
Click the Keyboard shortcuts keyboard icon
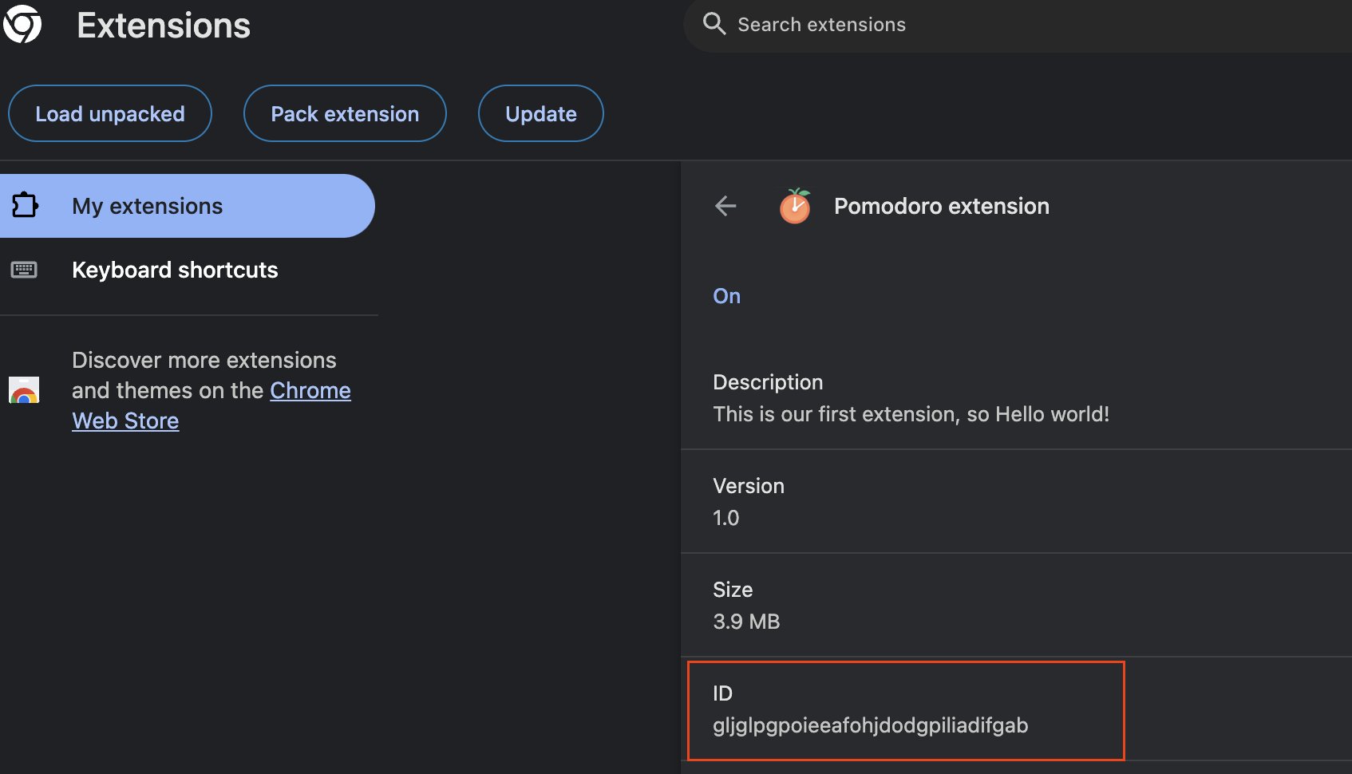pos(24,270)
